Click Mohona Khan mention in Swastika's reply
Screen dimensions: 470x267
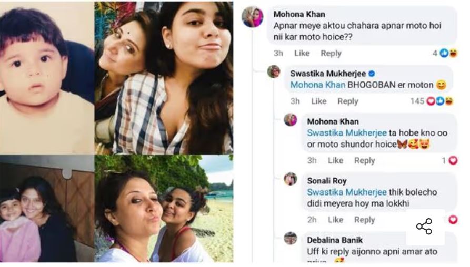coord(318,85)
